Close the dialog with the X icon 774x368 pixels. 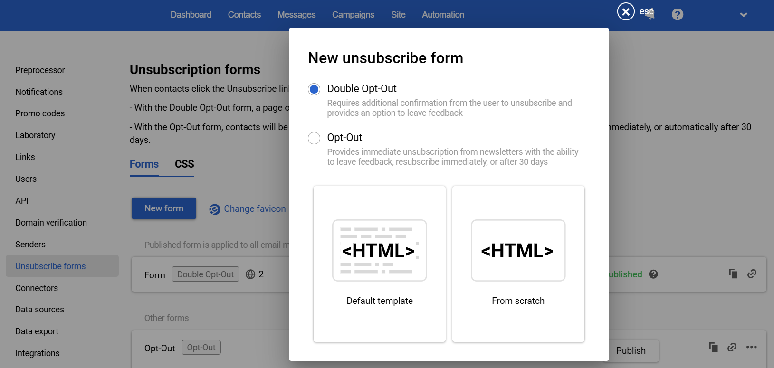(x=626, y=11)
